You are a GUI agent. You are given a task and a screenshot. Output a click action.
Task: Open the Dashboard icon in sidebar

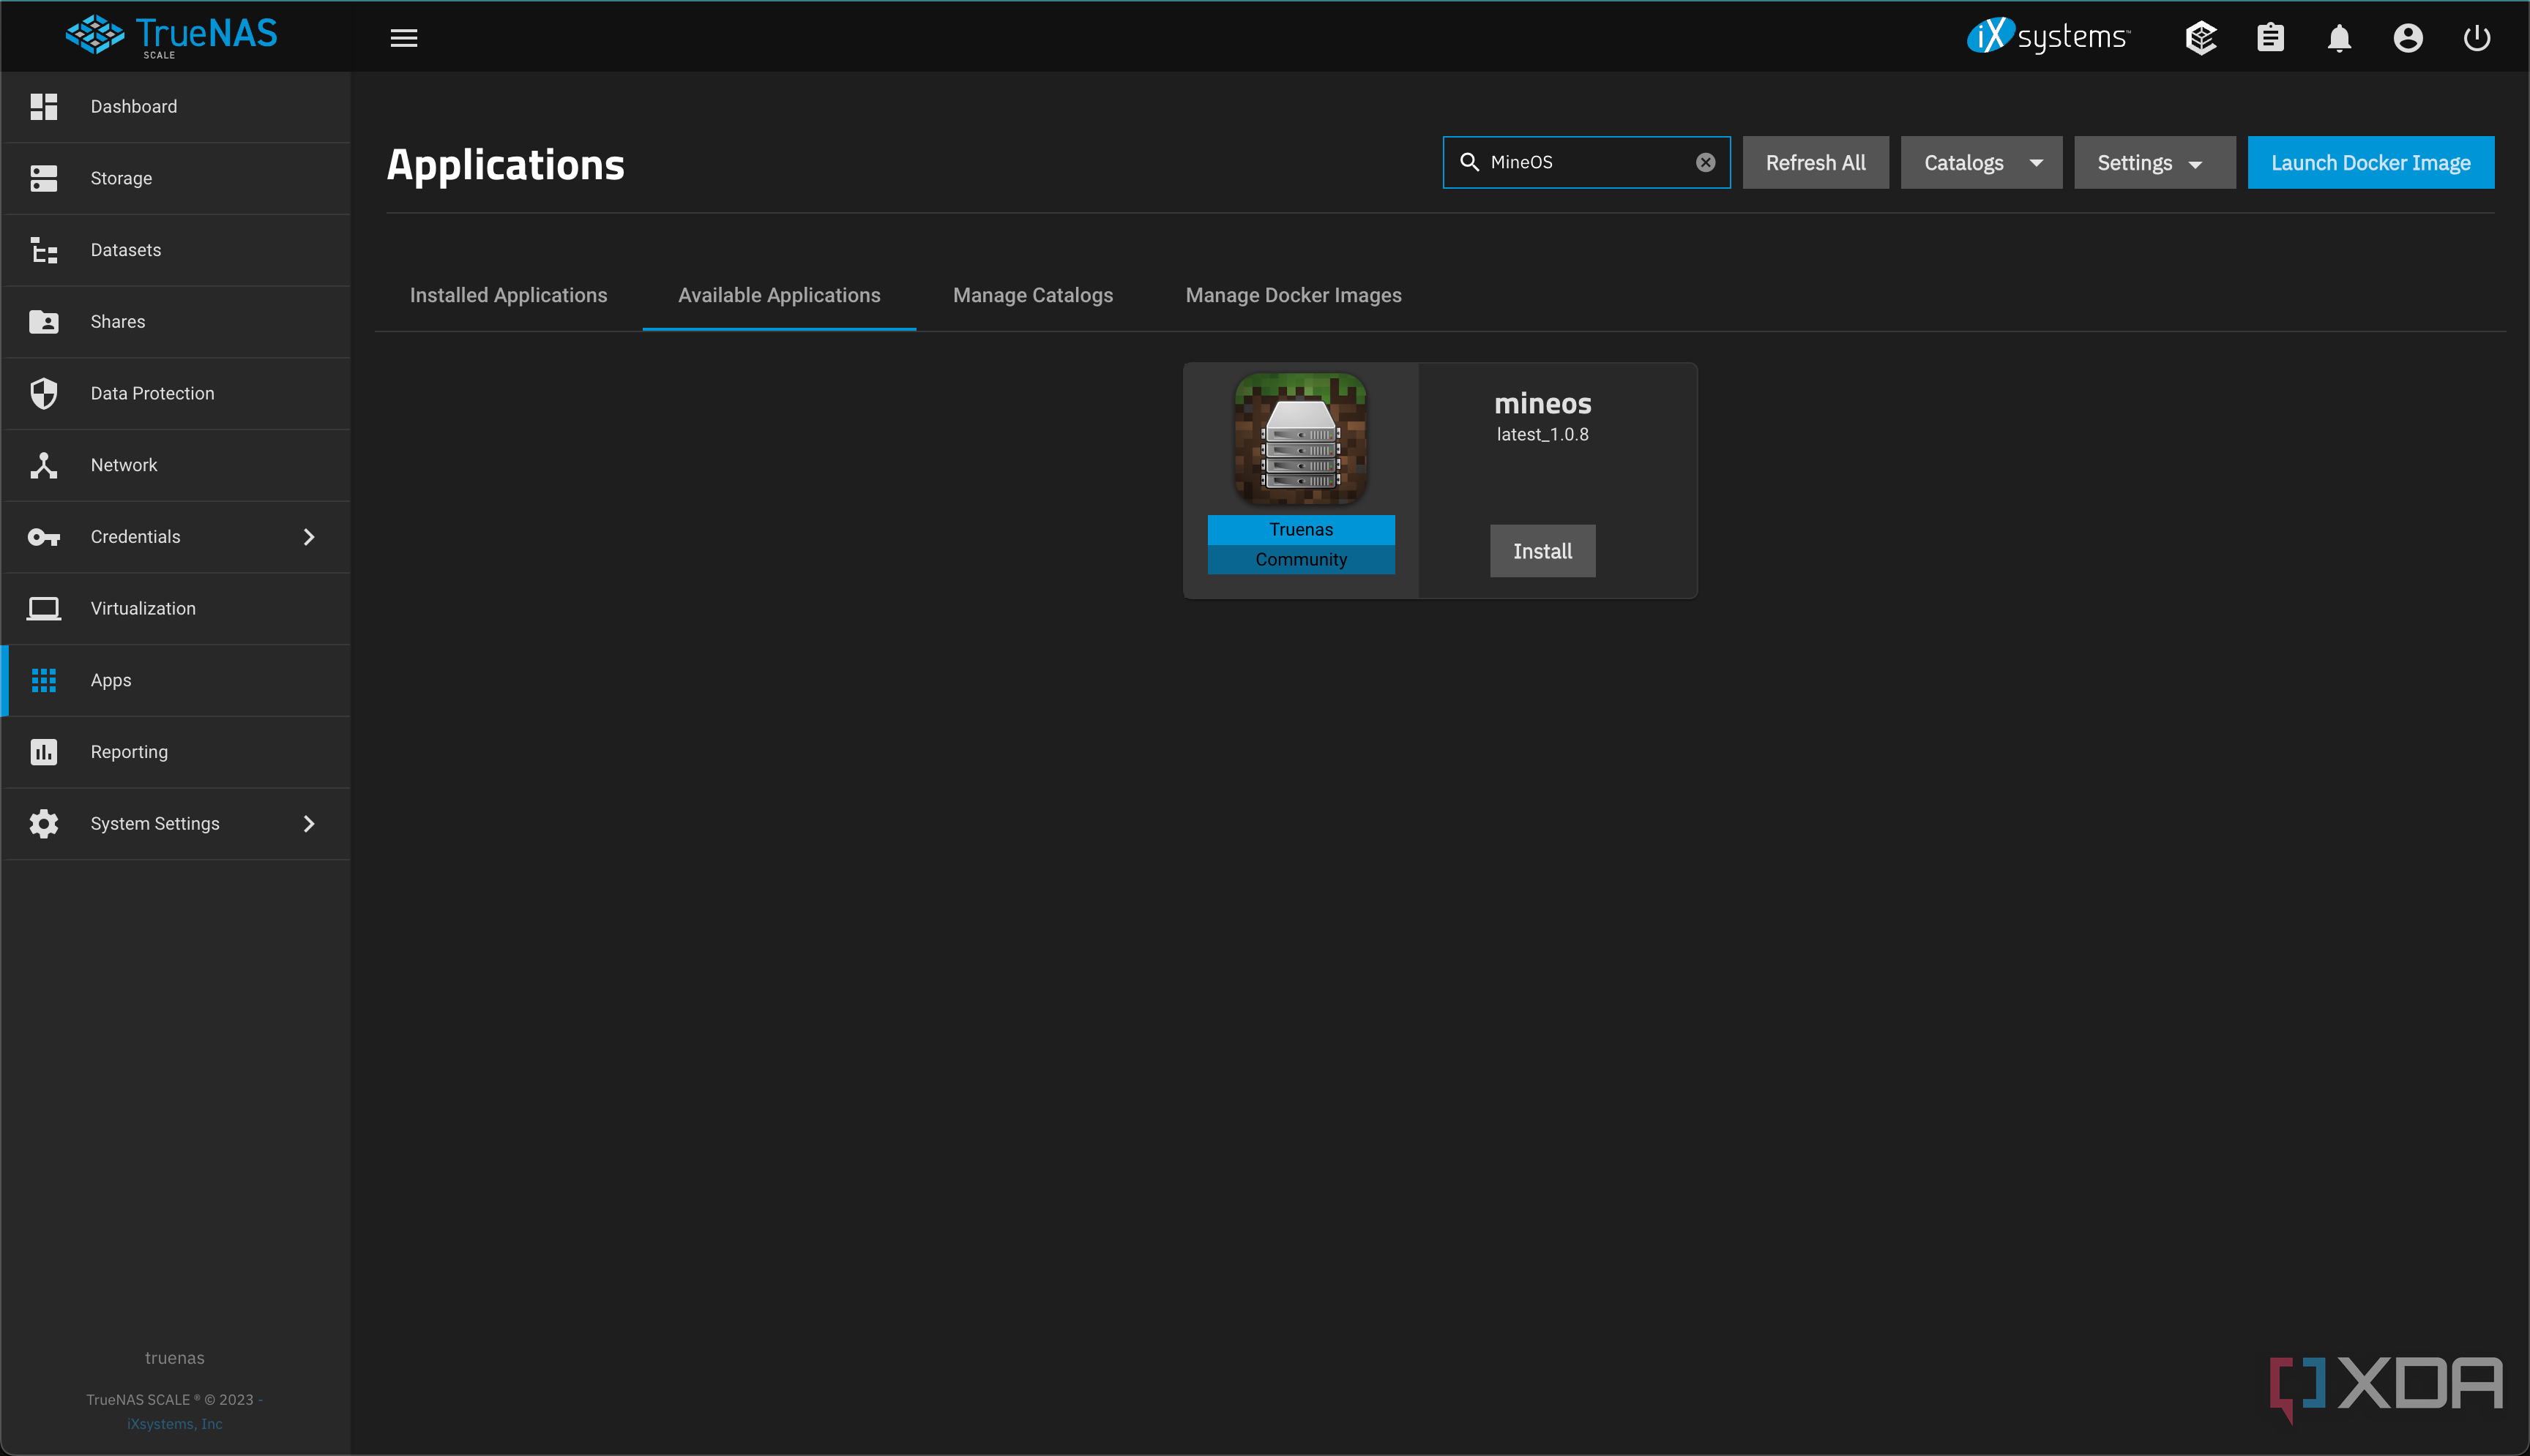point(44,107)
